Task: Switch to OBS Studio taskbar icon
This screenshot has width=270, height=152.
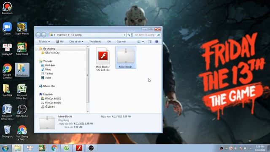Action: click(x=91, y=148)
